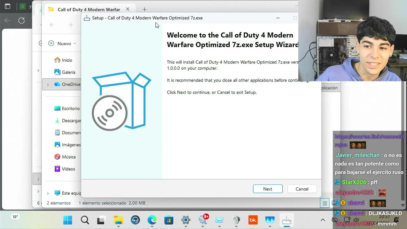
Task: Select the Call of Duty 4 Modern Warfar tab
Action: point(89,10)
